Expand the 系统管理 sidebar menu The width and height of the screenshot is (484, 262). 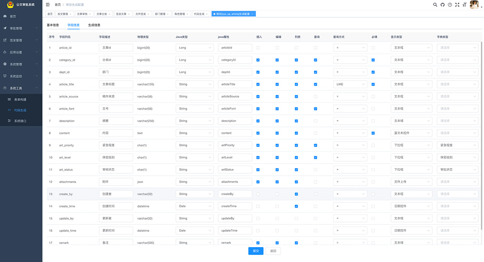pyautogui.click(x=21, y=64)
